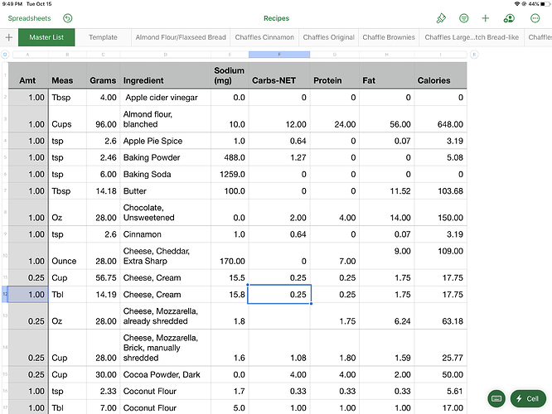552x414 pixels.
Task: Tap the Insert plus icon in the toolbar
Action: coord(486,18)
